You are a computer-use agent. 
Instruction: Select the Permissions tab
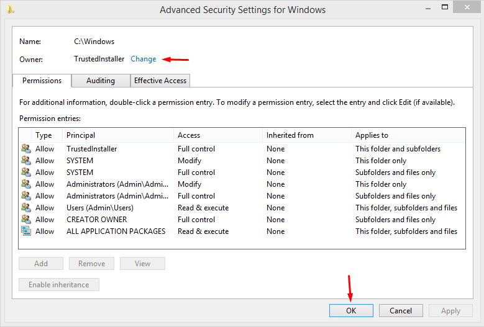coord(42,81)
